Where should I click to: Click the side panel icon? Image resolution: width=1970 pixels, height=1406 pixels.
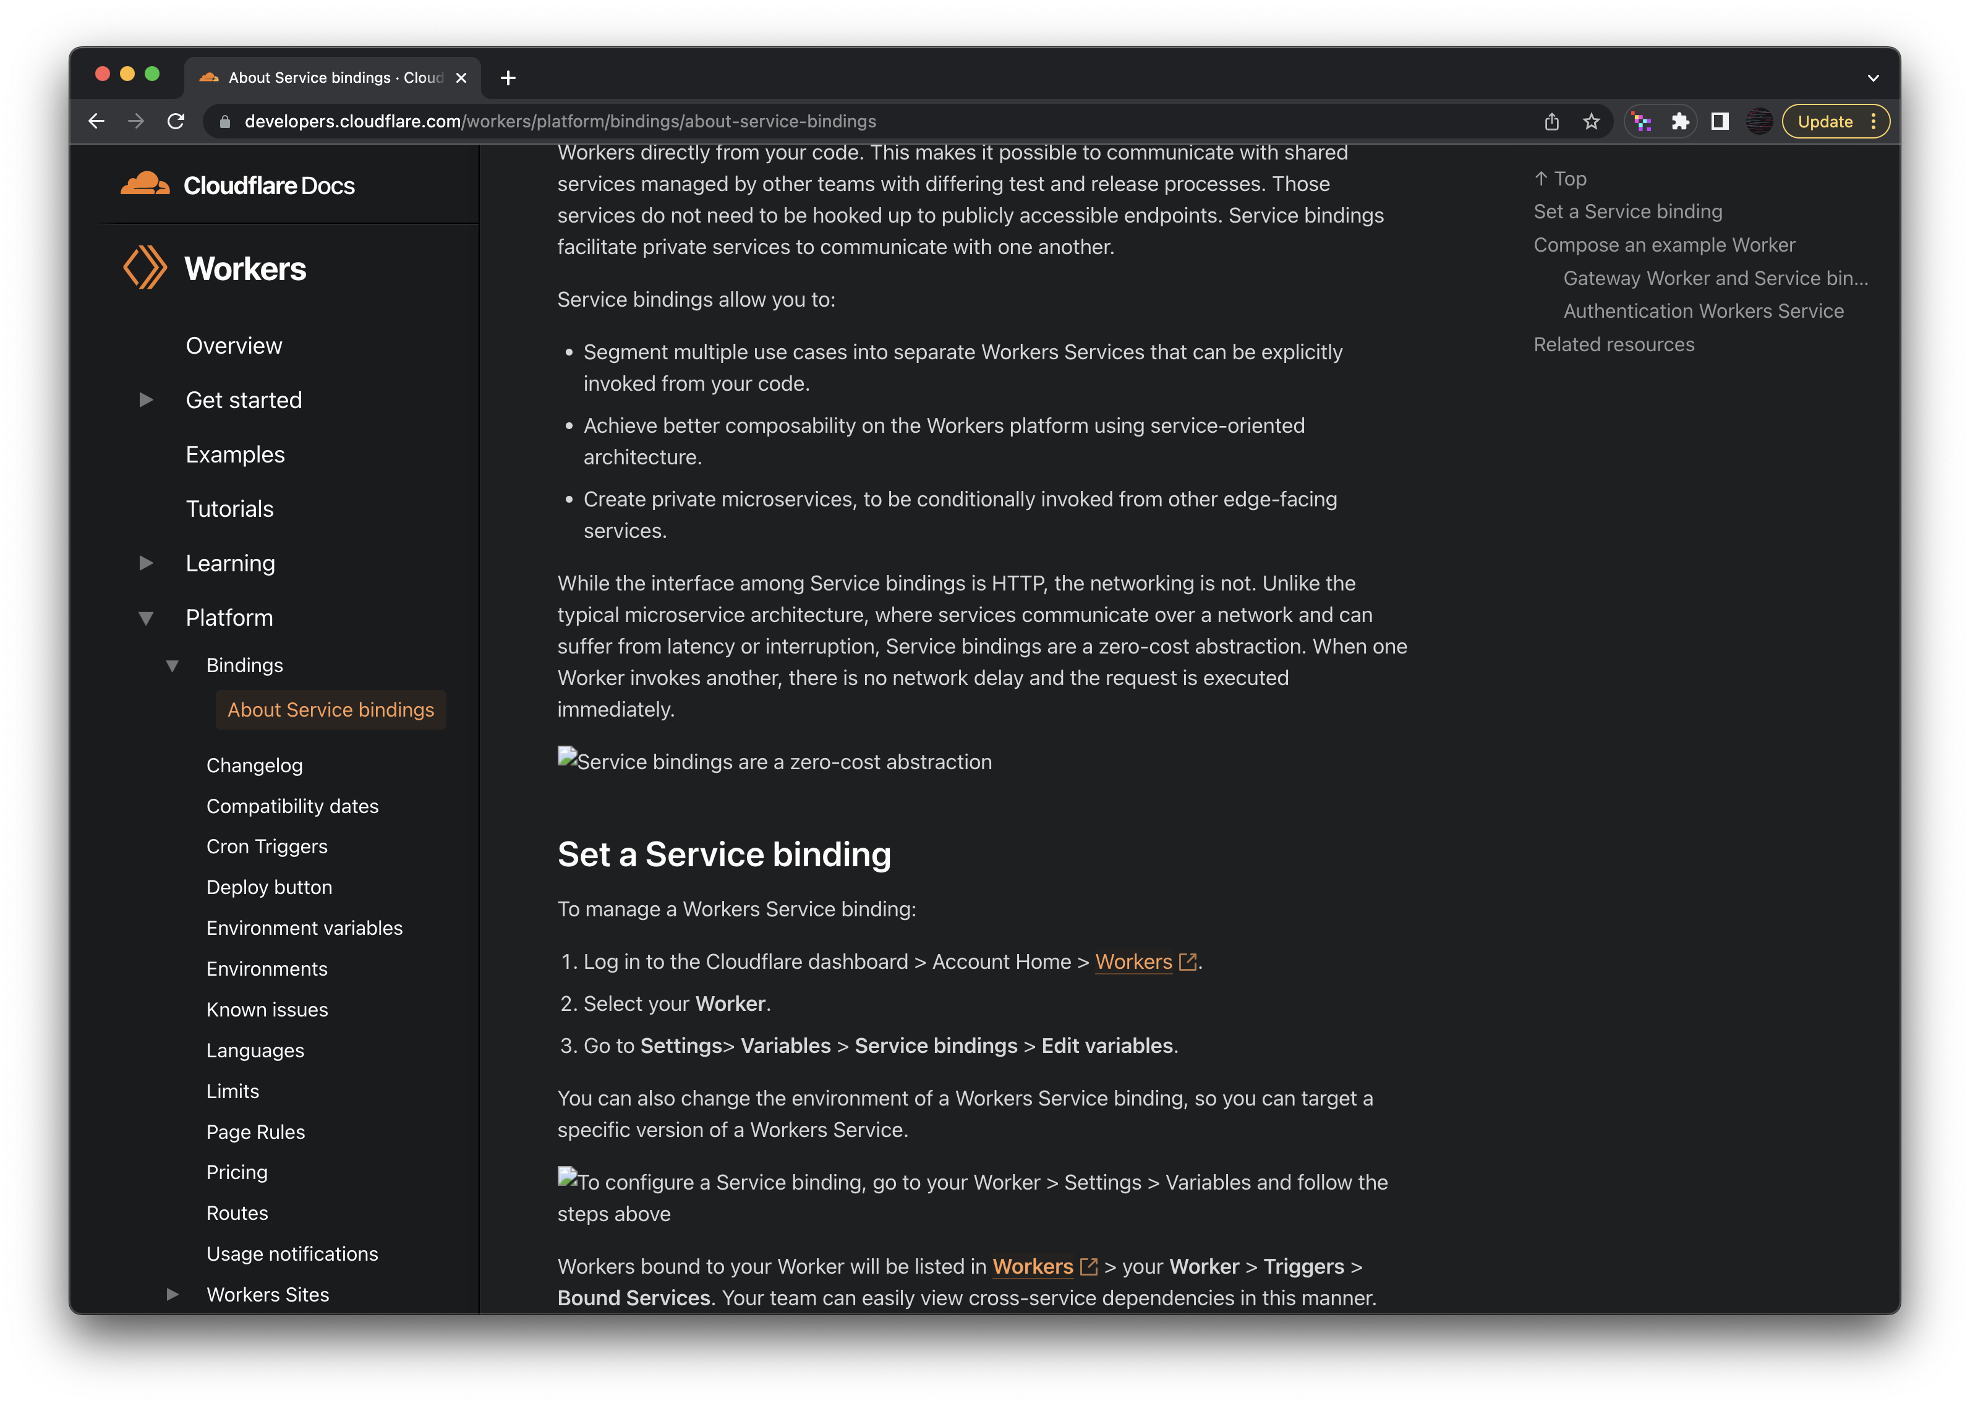click(x=1721, y=121)
